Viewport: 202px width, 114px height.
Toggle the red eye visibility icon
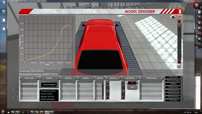(179, 16)
